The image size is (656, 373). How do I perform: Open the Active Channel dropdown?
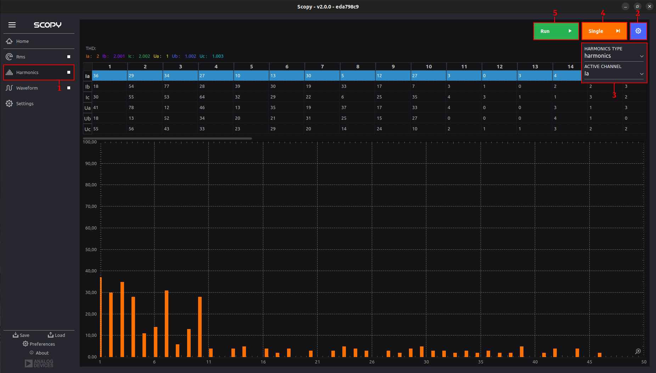[614, 74]
